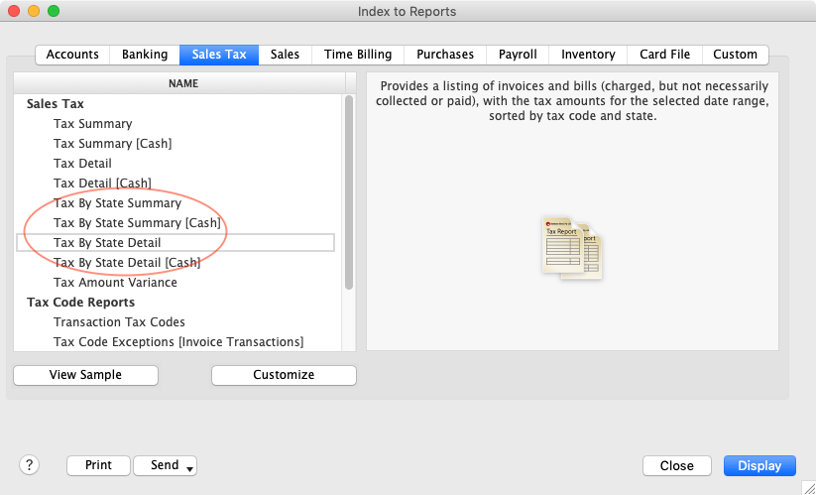Select the Transaction Tax Codes report
816x495 pixels.
click(x=119, y=322)
